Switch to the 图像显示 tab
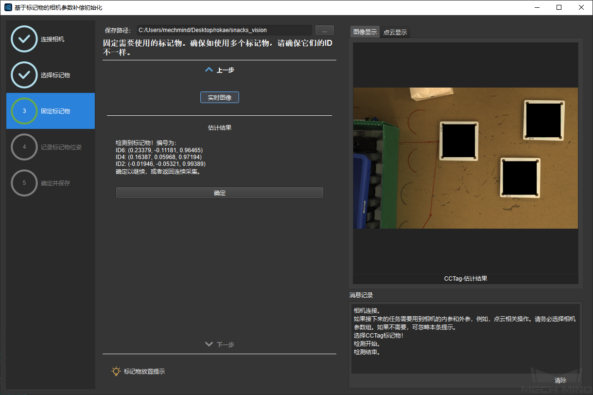The width and height of the screenshot is (593, 395). (x=365, y=32)
